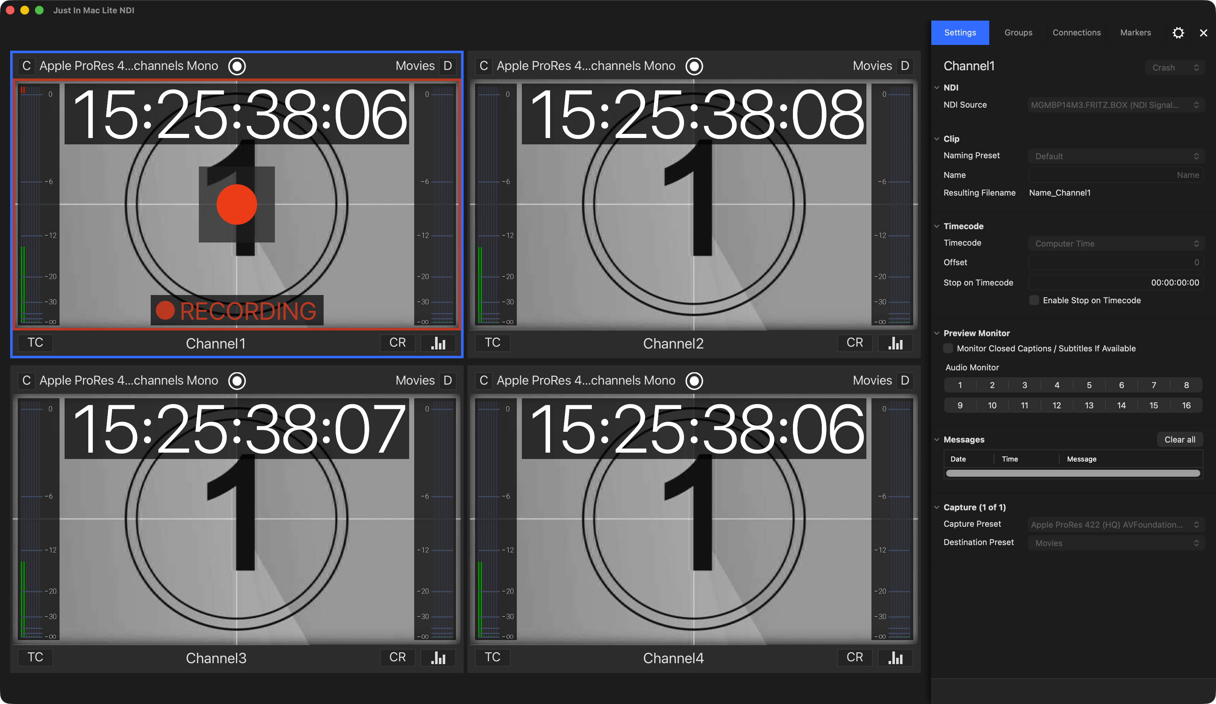This screenshot has height=704, width=1216.
Task: Open the audio levels icon for Channel3
Action: (438, 658)
